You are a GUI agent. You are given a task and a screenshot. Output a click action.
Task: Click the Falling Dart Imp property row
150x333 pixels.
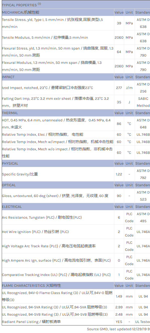(76, 102)
